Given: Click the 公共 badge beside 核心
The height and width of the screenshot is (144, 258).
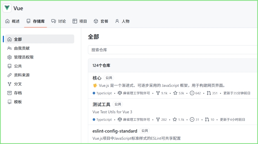Looking at the screenshot, I should 109,78.
